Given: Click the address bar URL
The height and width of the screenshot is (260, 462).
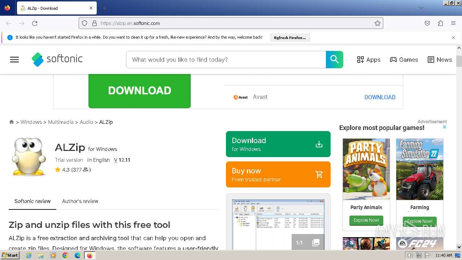Looking at the screenshot, I should 130,23.
